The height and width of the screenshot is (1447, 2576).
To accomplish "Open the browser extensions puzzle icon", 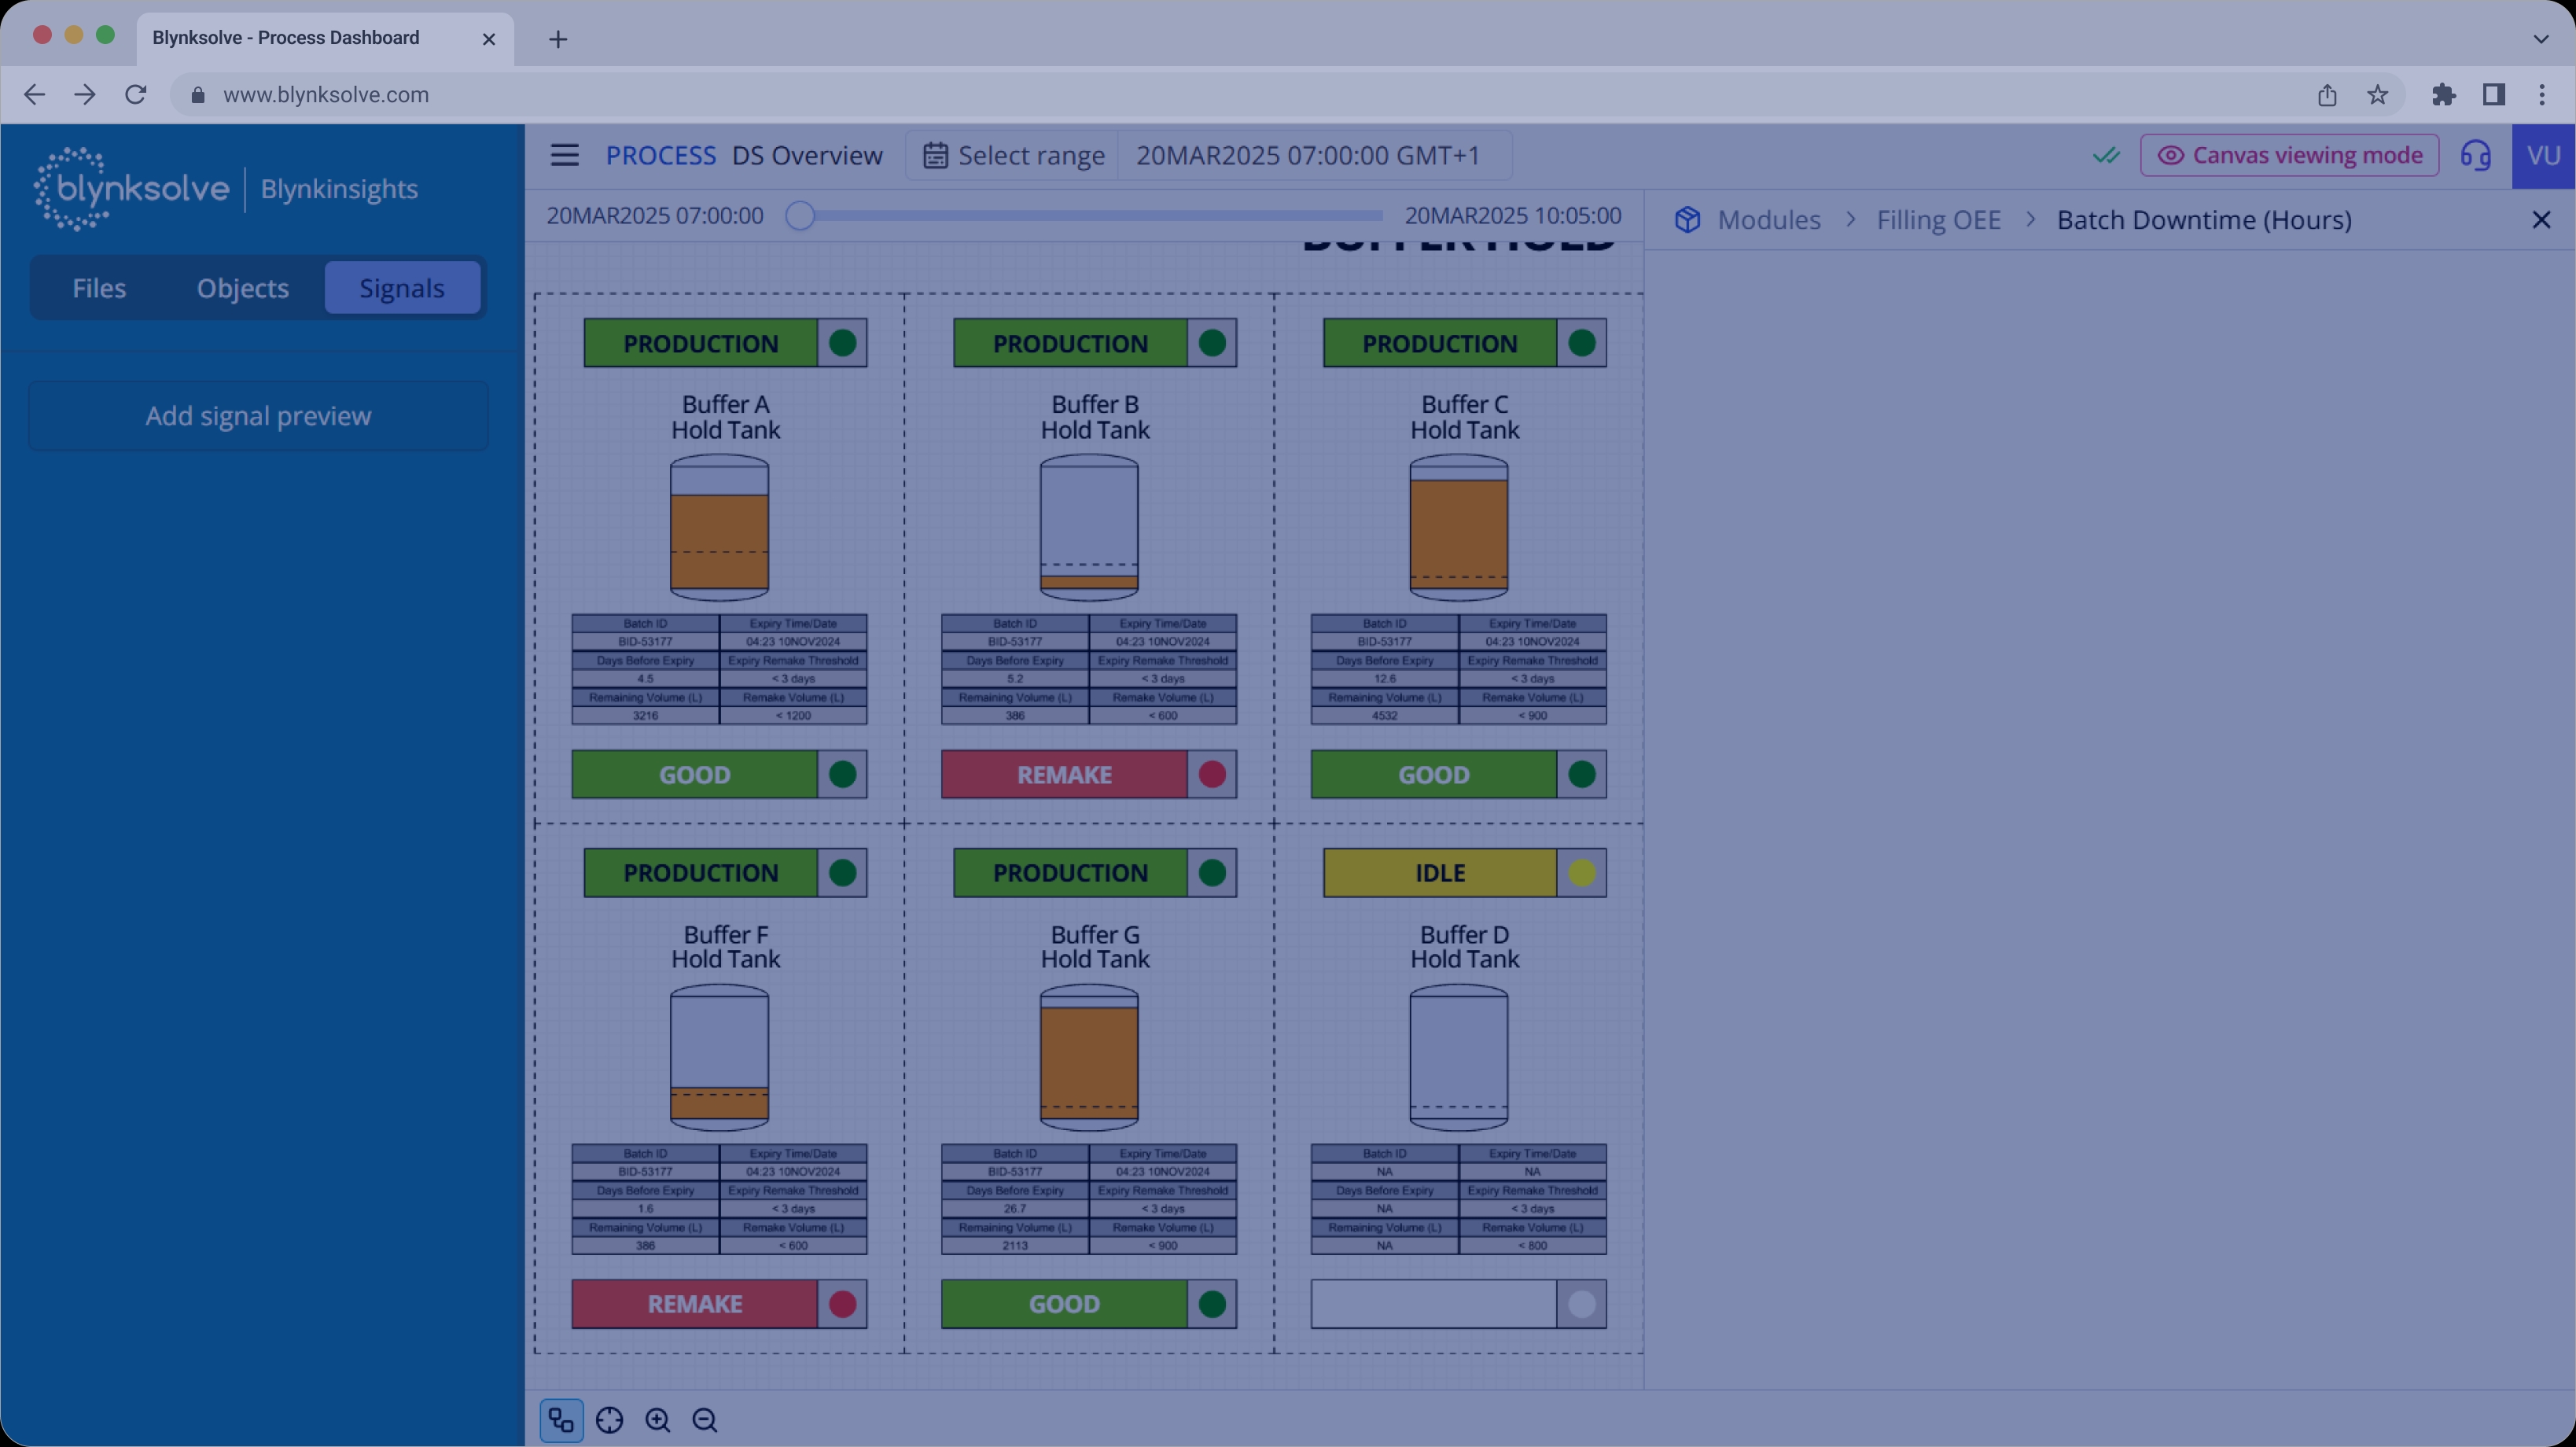I will click(2443, 94).
